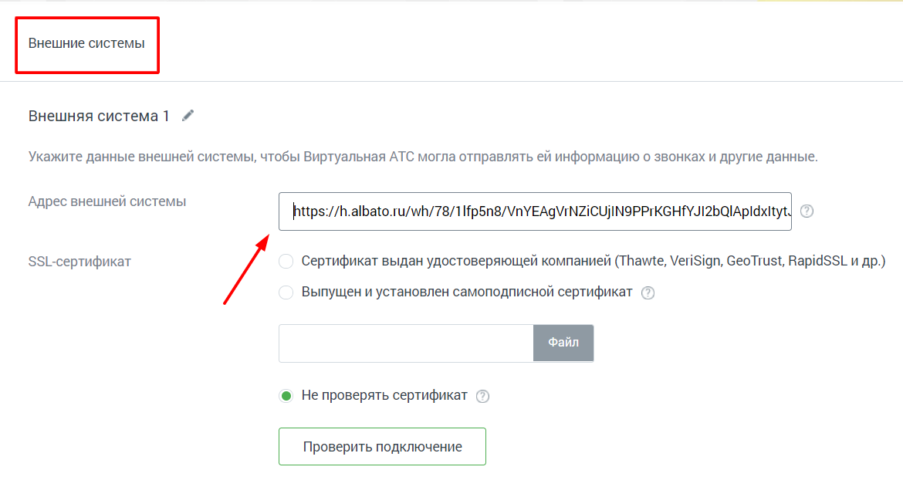This screenshot has height=487, width=903.
Task: Select the Не проверять сертификат radio button
Action: click(x=286, y=396)
